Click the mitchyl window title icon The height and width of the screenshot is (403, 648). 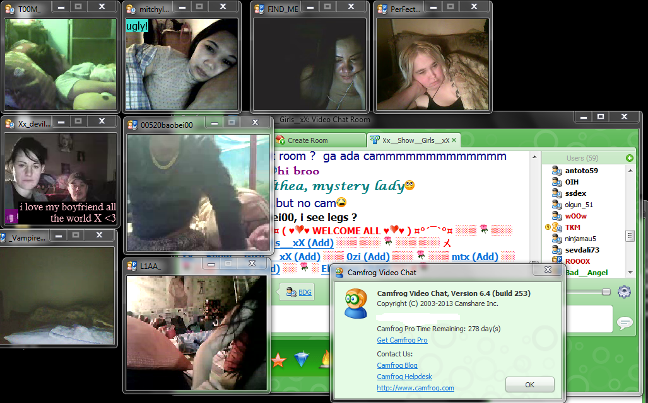pos(131,9)
